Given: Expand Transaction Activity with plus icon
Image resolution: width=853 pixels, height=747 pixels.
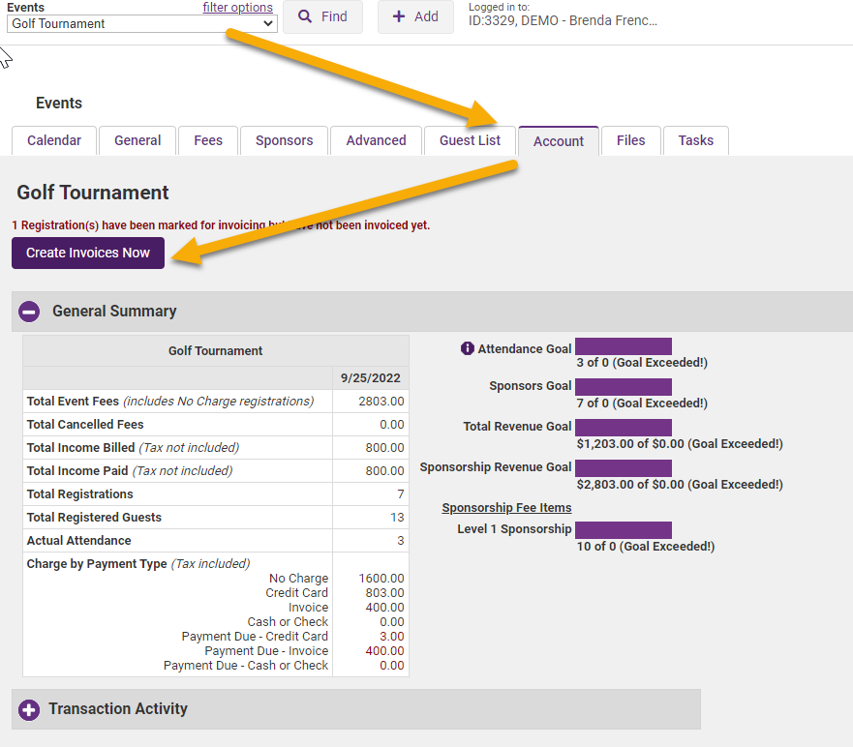Looking at the screenshot, I should tap(30, 709).
